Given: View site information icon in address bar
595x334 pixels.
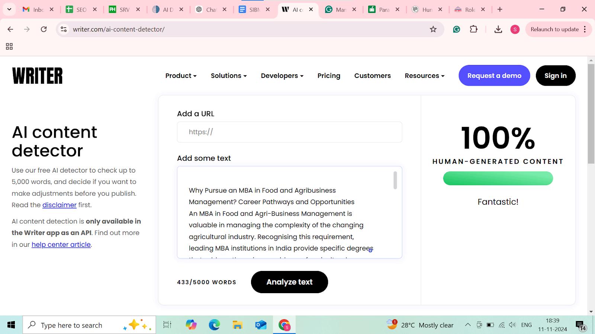Looking at the screenshot, I should (x=64, y=29).
